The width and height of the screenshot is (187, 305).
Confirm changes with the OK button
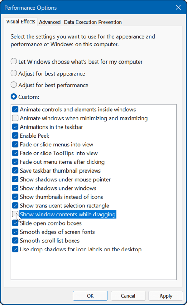(90, 296)
